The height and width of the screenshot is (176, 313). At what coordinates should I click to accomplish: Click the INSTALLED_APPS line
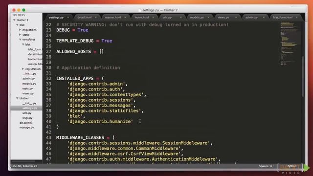(x=80, y=79)
